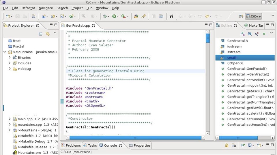Screen dimensions: 277x155
Task: Click the Pin Console icon
Action: (x=243, y=145)
